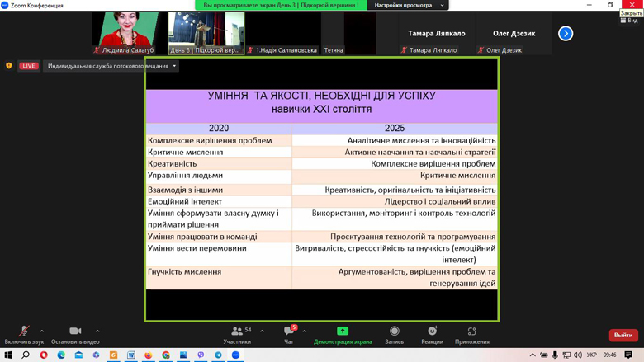Open the Приложения apps panel

click(x=472, y=335)
